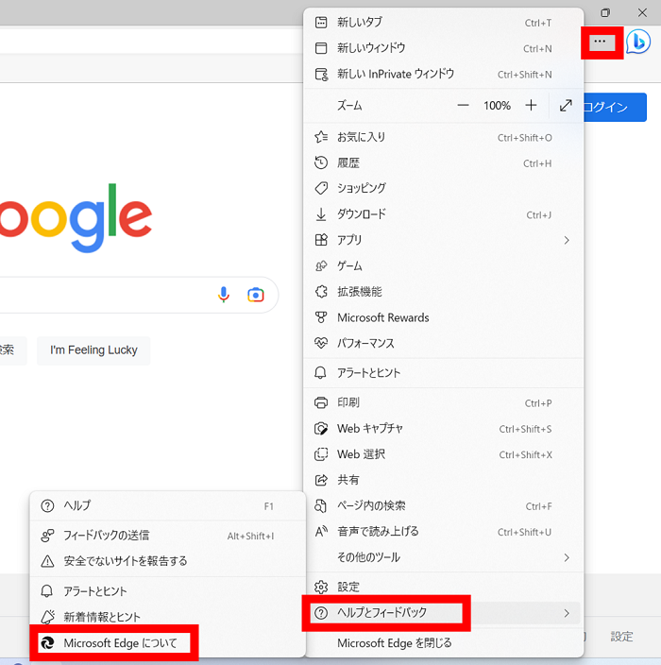Select 安全でないサイトを報告する
Image resolution: width=661 pixels, height=665 pixels.
click(167, 561)
